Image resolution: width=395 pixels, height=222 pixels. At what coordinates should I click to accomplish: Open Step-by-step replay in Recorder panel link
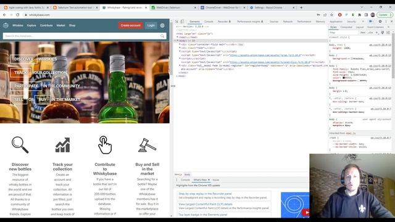[205, 194]
